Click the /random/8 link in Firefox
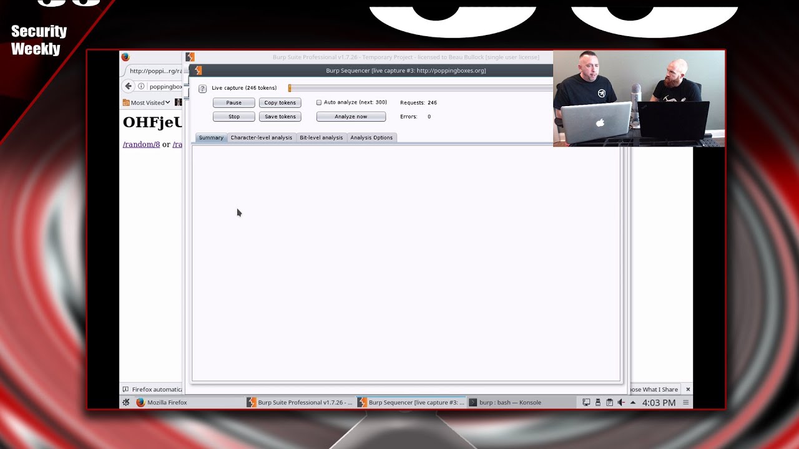799x449 pixels. pyautogui.click(x=141, y=144)
